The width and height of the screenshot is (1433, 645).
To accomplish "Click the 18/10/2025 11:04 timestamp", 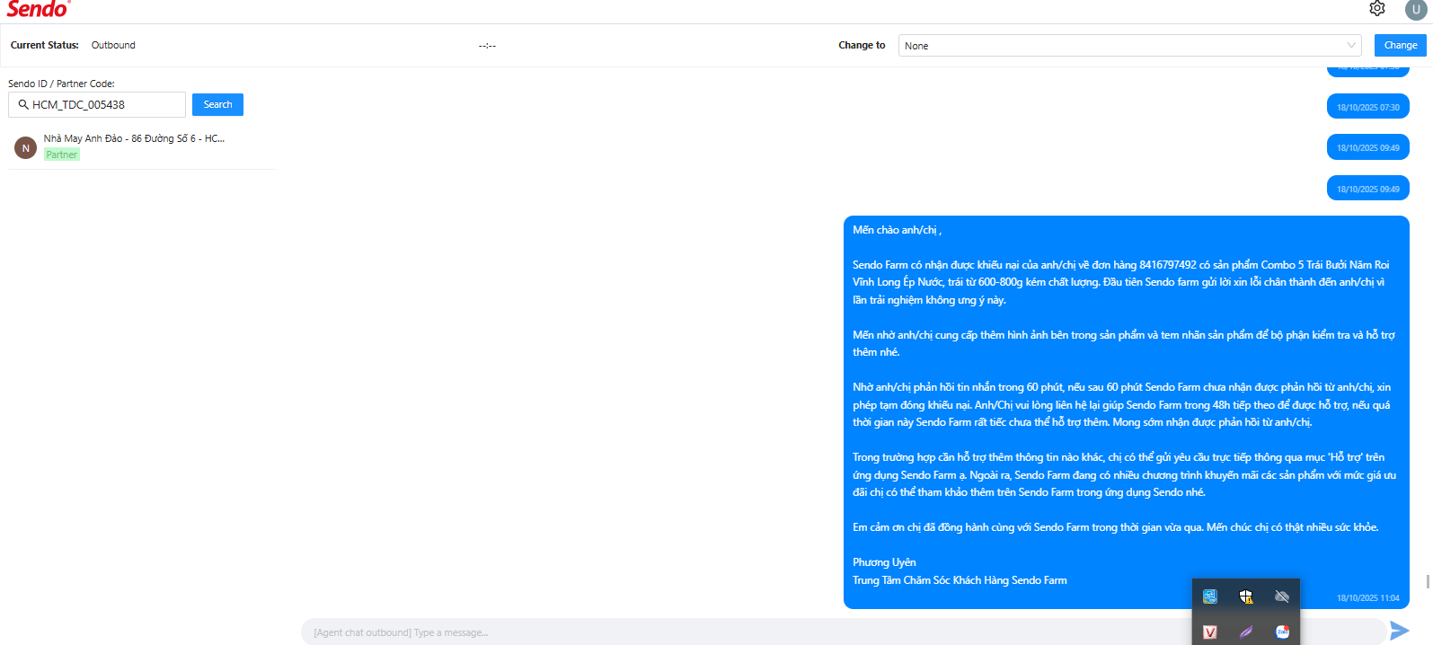I will pyautogui.click(x=1367, y=597).
